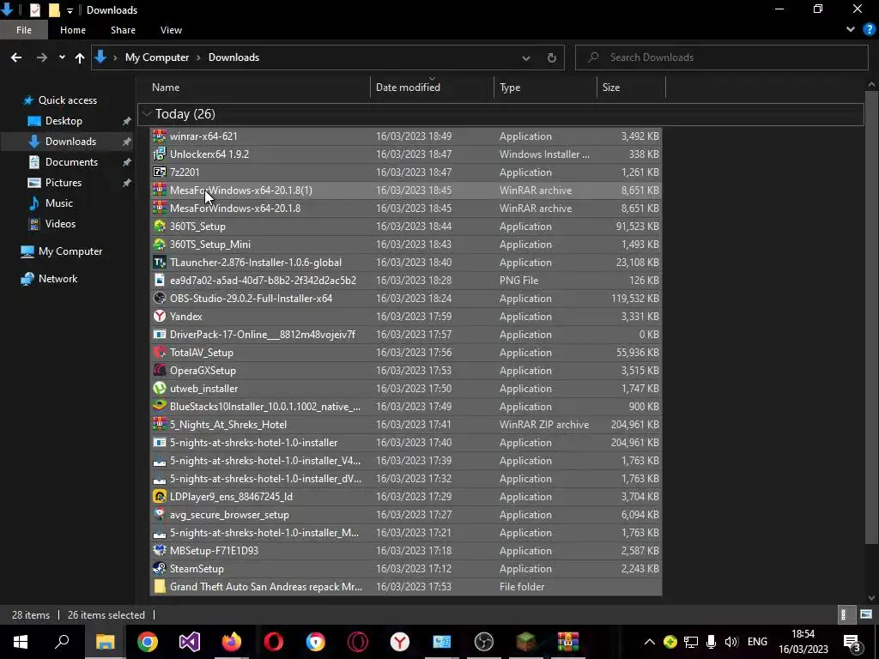Open the notification center icon
This screenshot has width=879, height=659.
[x=852, y=642]
